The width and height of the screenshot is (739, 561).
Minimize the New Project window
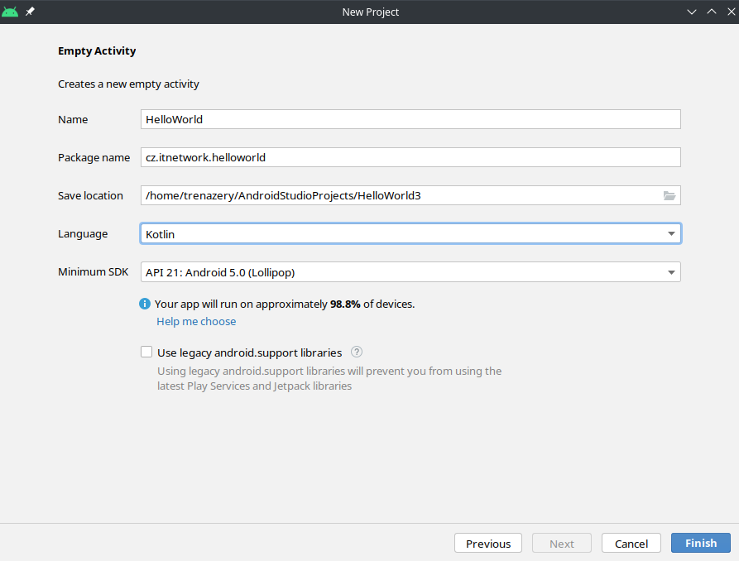(x=692, y=12)
